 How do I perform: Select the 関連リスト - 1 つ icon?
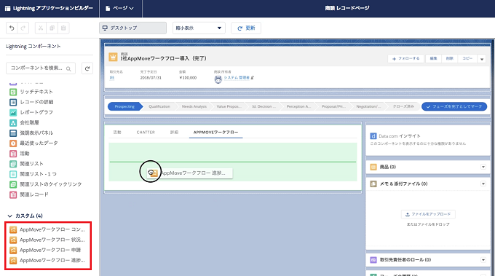pos(13,174)
